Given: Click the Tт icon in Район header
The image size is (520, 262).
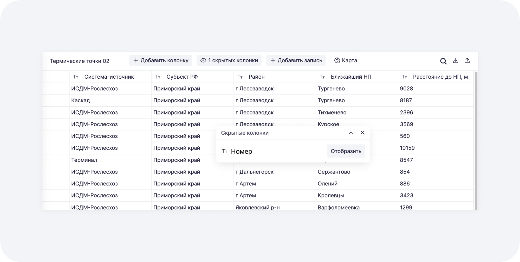Looking at the screenshot, I should (240, 77).
